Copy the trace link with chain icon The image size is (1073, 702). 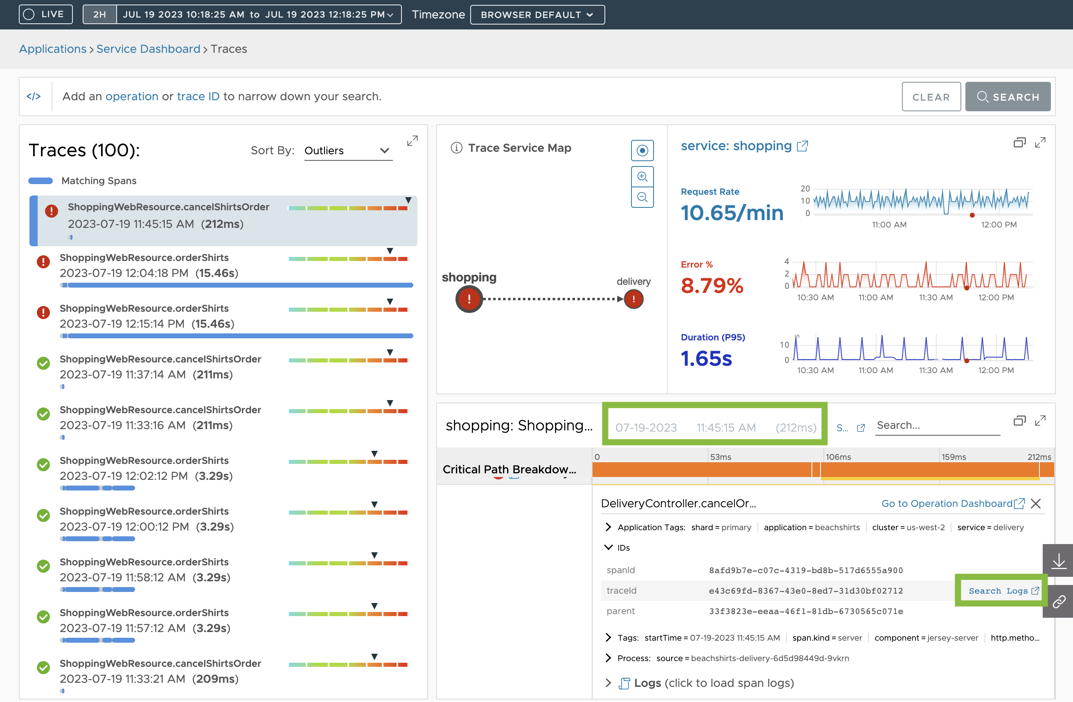tap(1058, 601)
